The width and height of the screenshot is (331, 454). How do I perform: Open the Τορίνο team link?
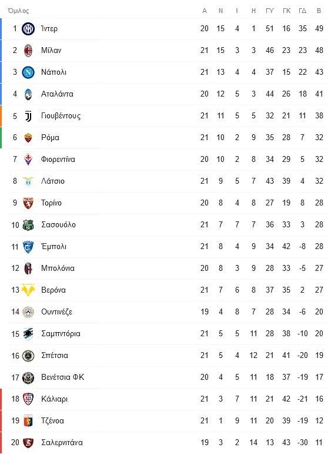coord(52,203)
